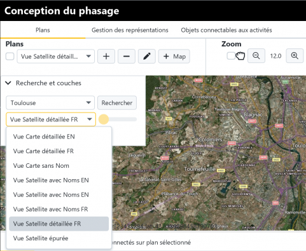
Task: Close the Vue Satellite détaillée FR layer dropdown
Action: click(51, 119)
